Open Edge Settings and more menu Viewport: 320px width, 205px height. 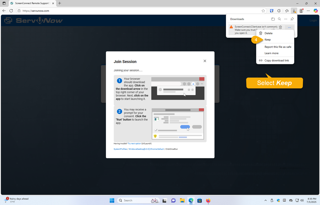(308, 11)
